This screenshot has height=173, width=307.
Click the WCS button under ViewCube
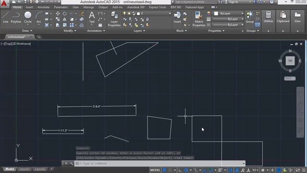pos(290,78)
